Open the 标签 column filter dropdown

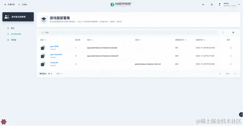point(90,40)
